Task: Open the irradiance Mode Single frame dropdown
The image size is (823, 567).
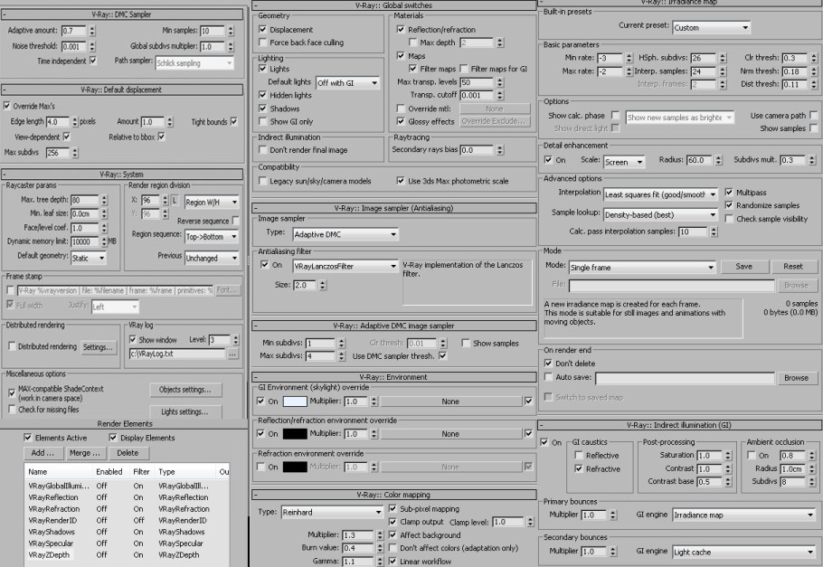Action: pos(642,268)
